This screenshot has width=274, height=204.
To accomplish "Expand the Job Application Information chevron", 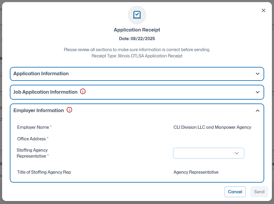I will (x=258, y=92).
